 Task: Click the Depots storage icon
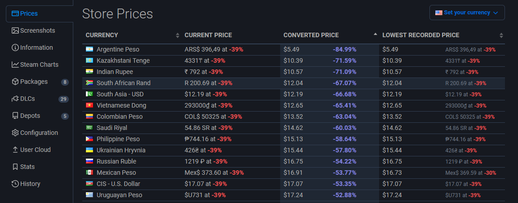15,116
